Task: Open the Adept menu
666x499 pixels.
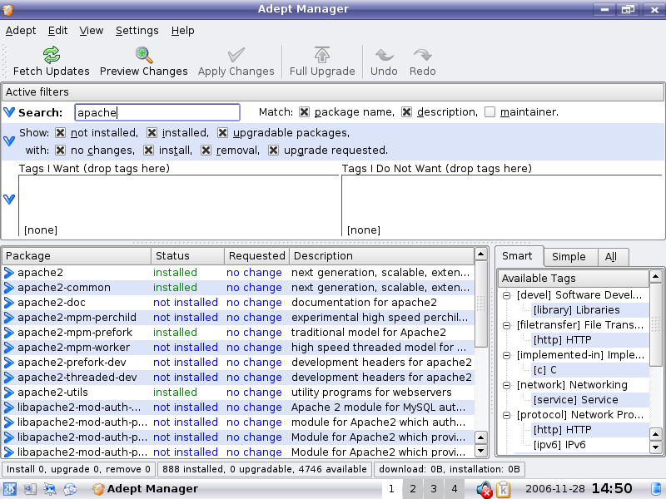Action: (x=21, y=31)
